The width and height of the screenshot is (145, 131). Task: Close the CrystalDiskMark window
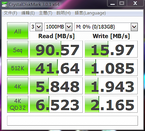(x=135, y=3)
